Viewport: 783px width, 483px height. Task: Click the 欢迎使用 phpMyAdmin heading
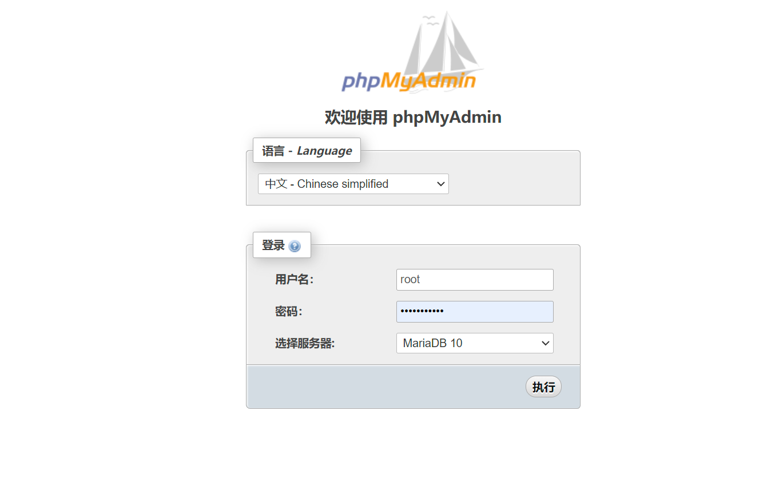coord(413,117)
